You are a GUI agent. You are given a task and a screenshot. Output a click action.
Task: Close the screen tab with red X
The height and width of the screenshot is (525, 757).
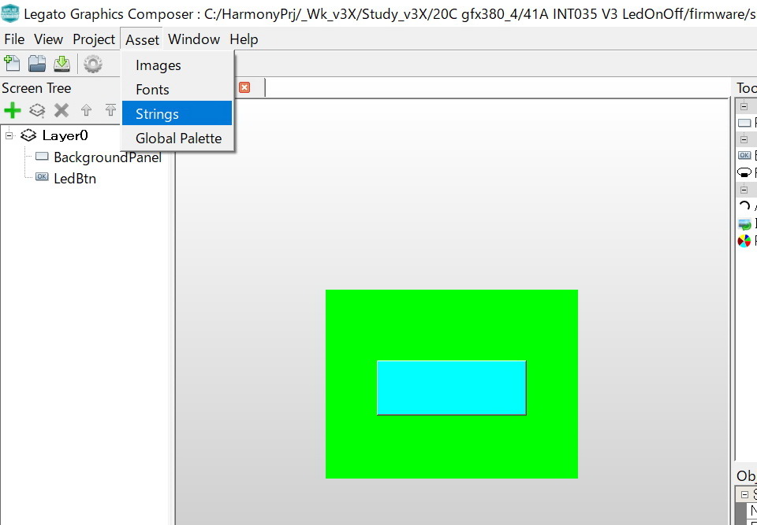244,87
